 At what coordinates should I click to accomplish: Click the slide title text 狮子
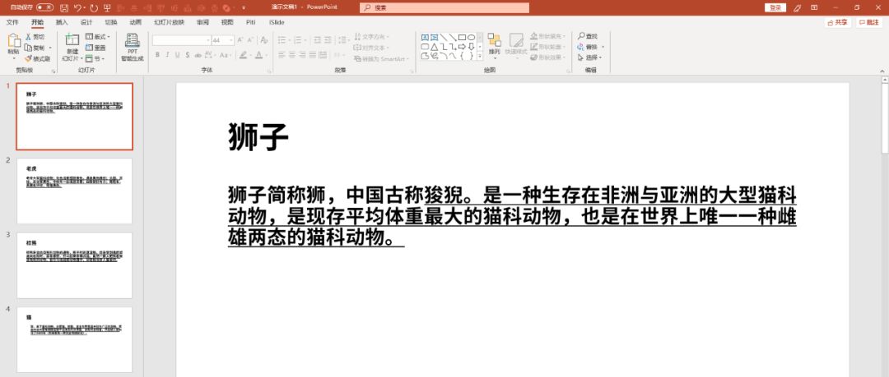click(x=258, y=137)
